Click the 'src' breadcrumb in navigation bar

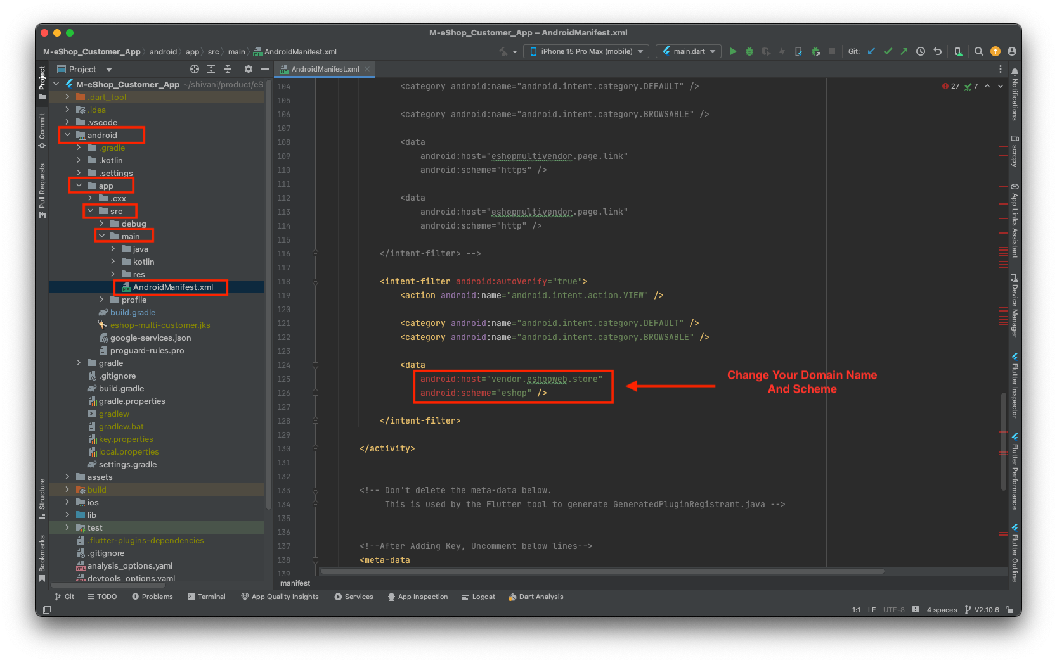coord(214,52)
